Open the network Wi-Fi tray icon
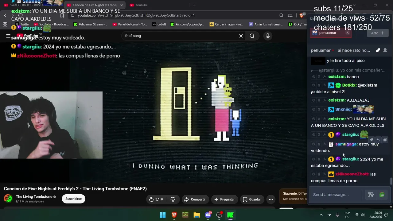This screenshot has height=221, width=393. (357, 215)
